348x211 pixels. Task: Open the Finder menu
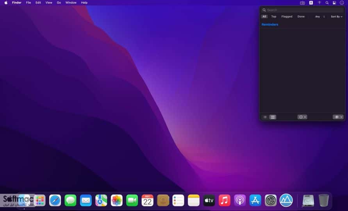17,3
